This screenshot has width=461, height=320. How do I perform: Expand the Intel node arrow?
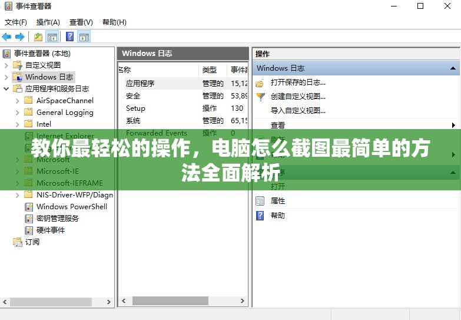click(17, 124)
